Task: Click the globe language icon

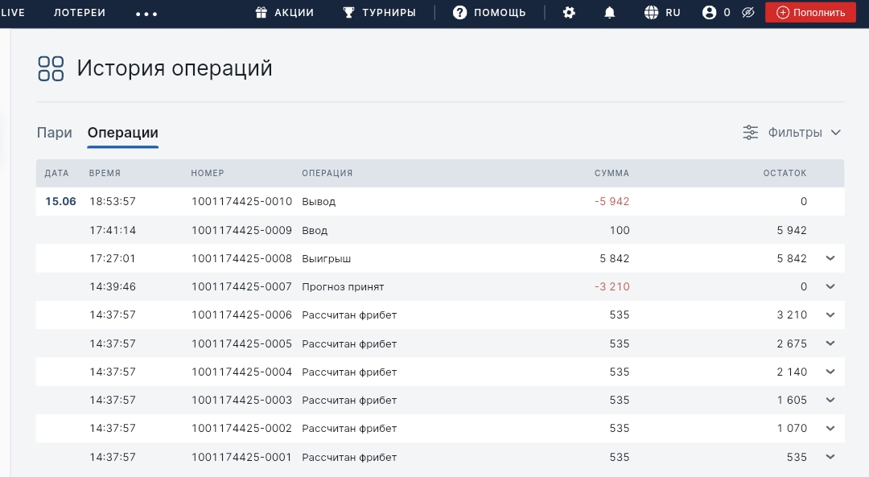Action: 652,13
